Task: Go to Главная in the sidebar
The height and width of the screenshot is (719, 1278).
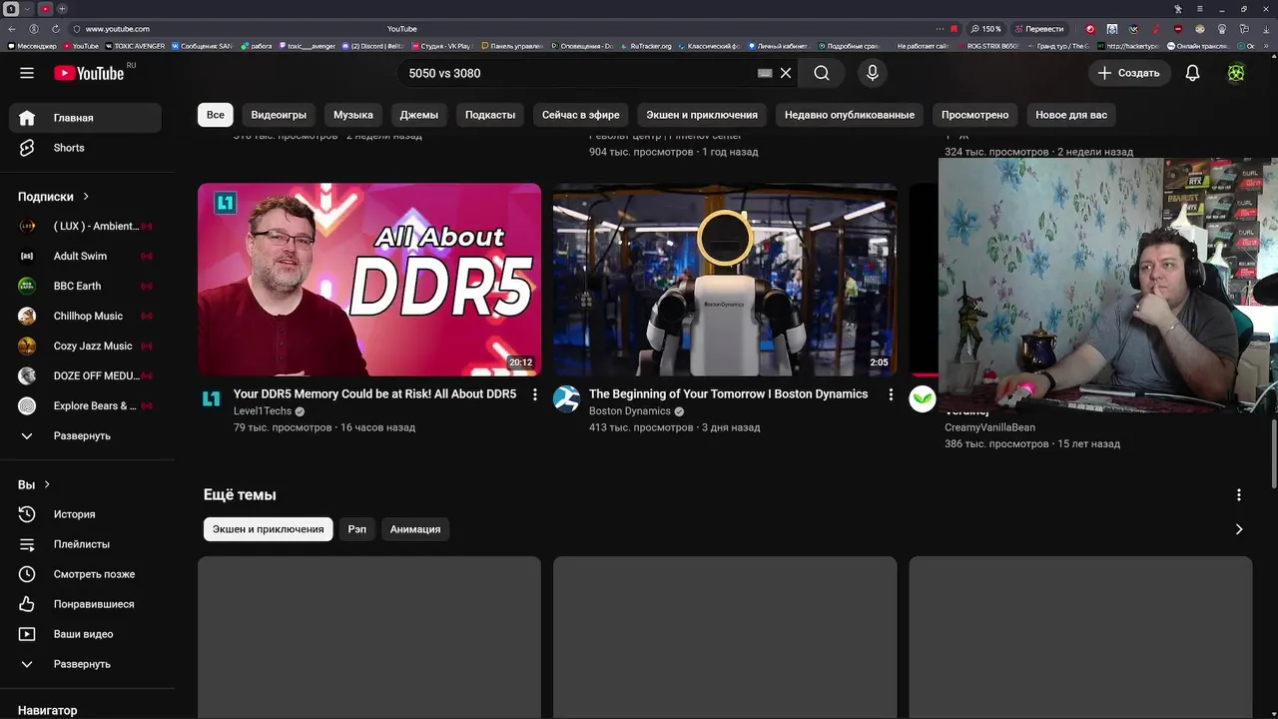Action: tap(86, 118)
